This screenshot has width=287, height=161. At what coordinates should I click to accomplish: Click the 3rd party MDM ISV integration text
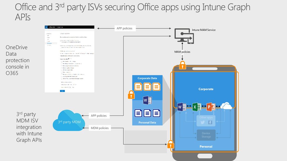pyautogui.click(x=29, y=127)
